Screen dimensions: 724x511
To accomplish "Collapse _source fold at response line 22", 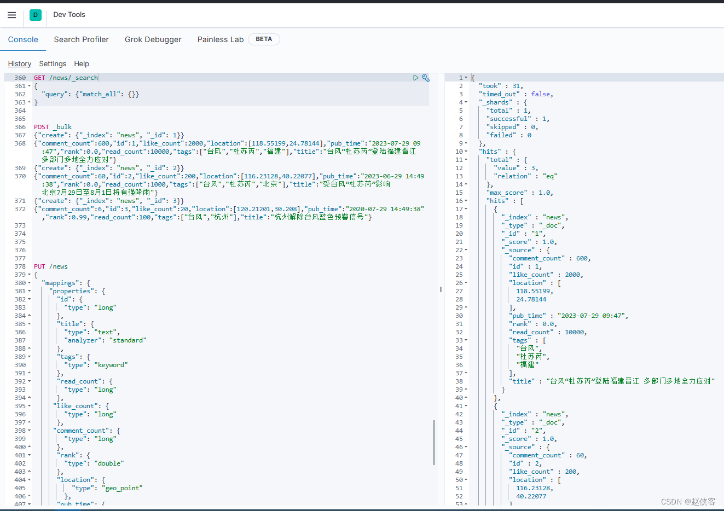I will click(466, 250).
